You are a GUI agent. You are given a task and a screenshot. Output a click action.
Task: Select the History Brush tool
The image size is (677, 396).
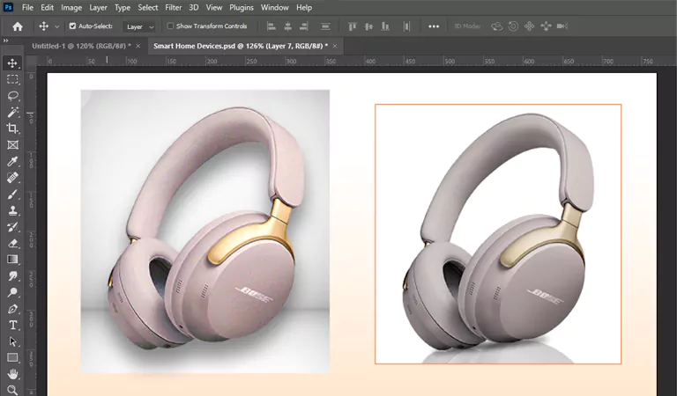click(x=12, y=227)
